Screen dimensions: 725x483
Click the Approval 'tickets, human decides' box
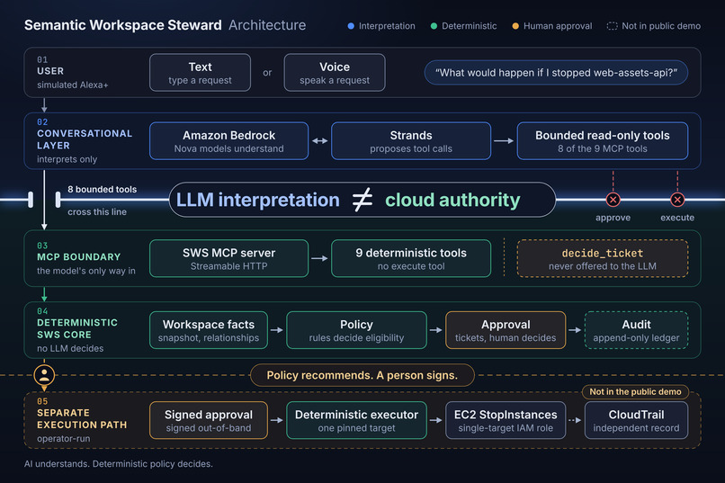[506, 330]
